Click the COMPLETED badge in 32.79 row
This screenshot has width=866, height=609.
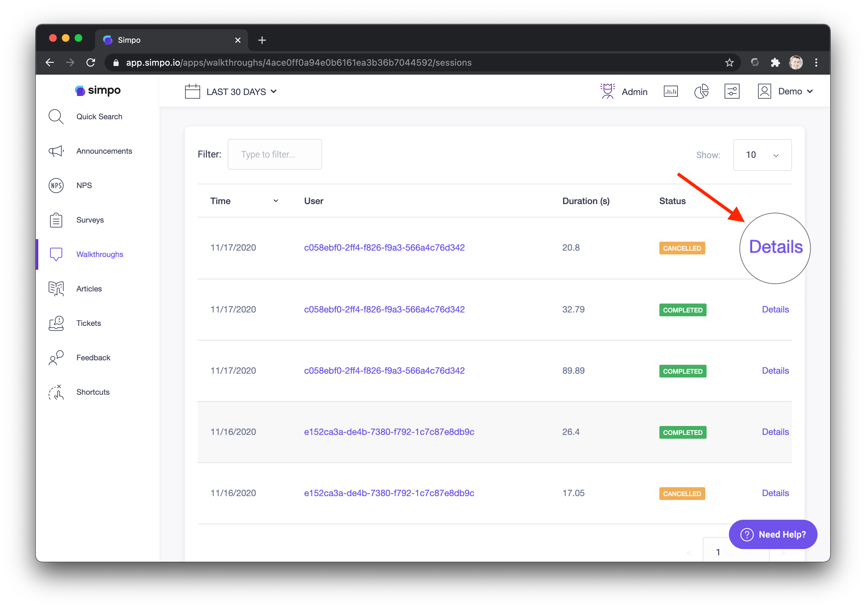point(683,310)
